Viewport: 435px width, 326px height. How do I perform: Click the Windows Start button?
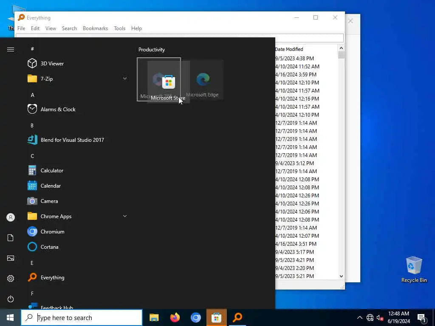10,318
